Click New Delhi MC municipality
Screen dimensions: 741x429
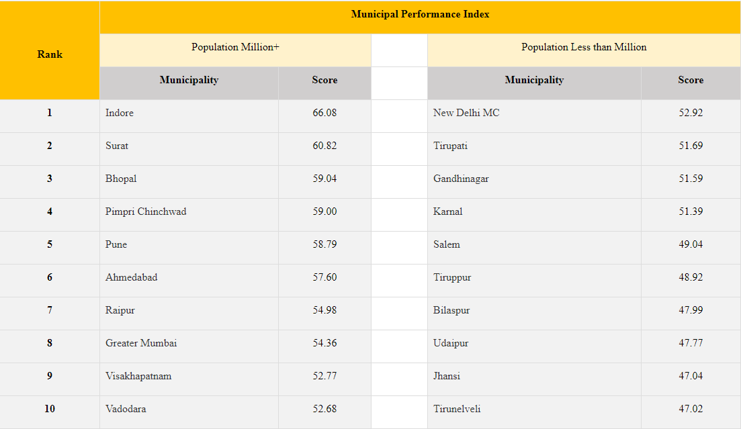coord(466,113)
